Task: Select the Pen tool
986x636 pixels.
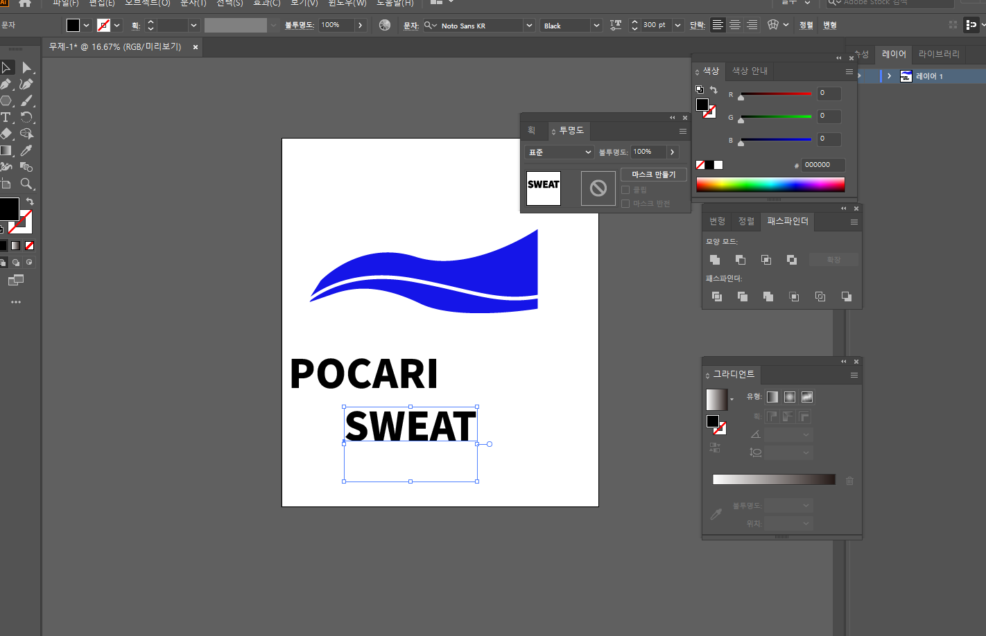Action: pyautogui.click(x=6, y=84)
